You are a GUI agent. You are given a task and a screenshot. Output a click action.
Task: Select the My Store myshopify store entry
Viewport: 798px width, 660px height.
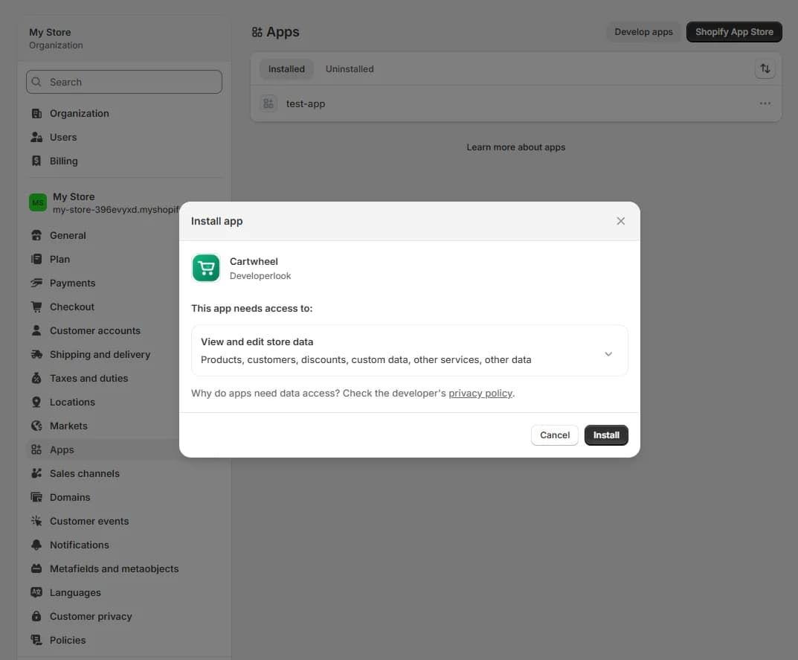[104, 202]
